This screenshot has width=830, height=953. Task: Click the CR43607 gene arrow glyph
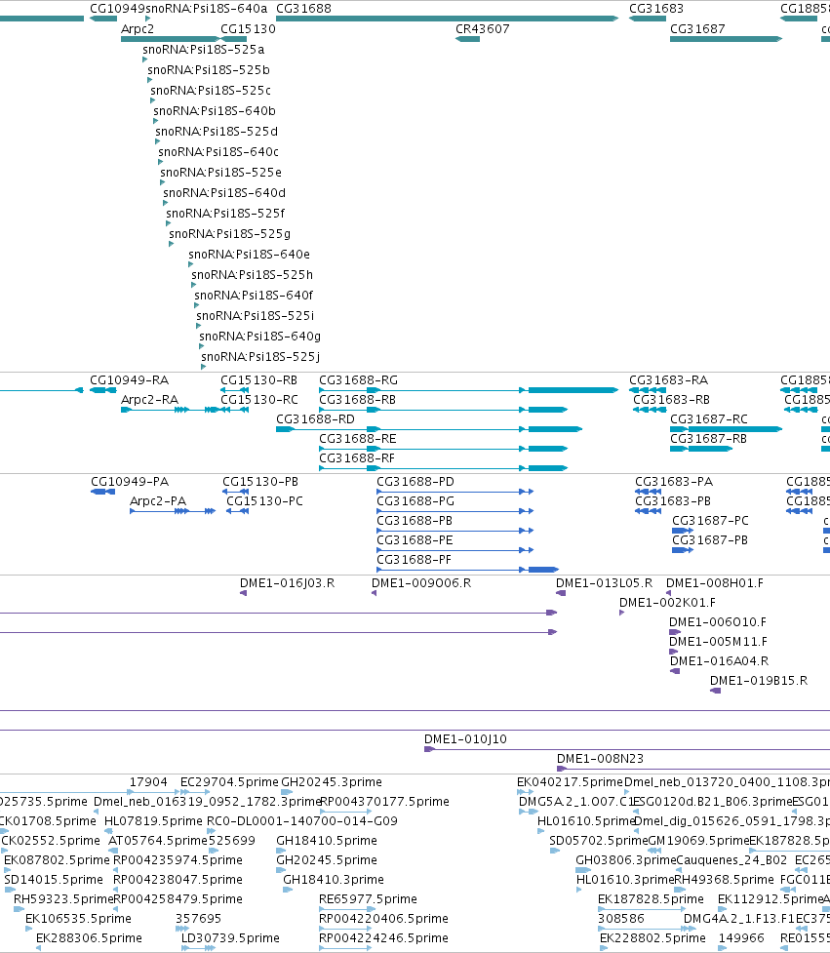(468, 39)
